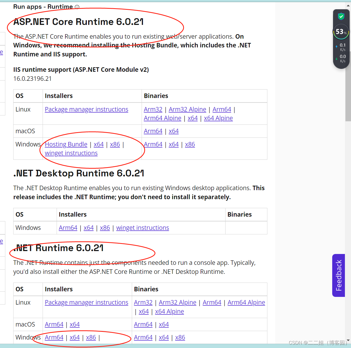Open ASP.NET Core Windows winget instructions
The height and width of the screenshot is (348, 351).
pyautogui.click(x=71, y=153)
